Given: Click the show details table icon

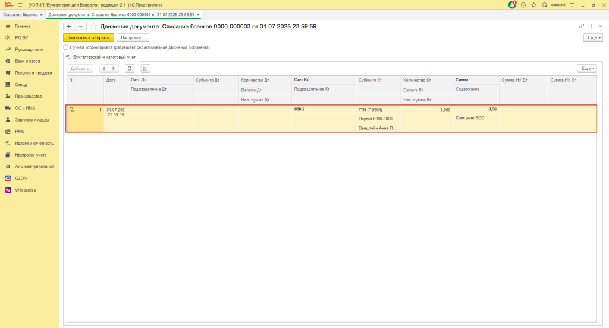Looking at the screenshot, I should (x=146, y=69).
